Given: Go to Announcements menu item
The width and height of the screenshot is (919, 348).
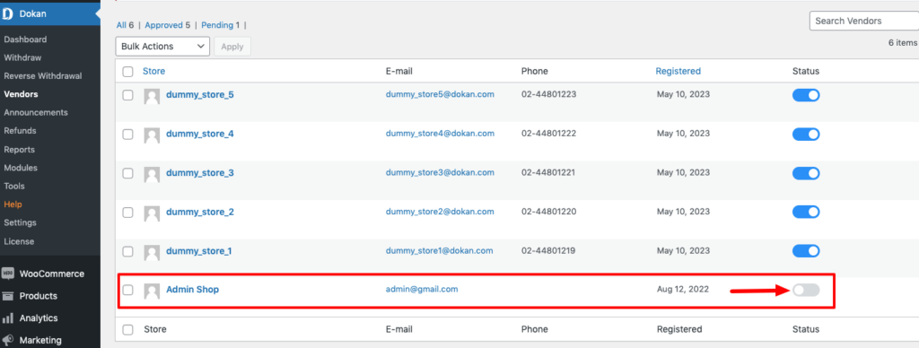Looking at the screenshot, I should tap(36, 112).
